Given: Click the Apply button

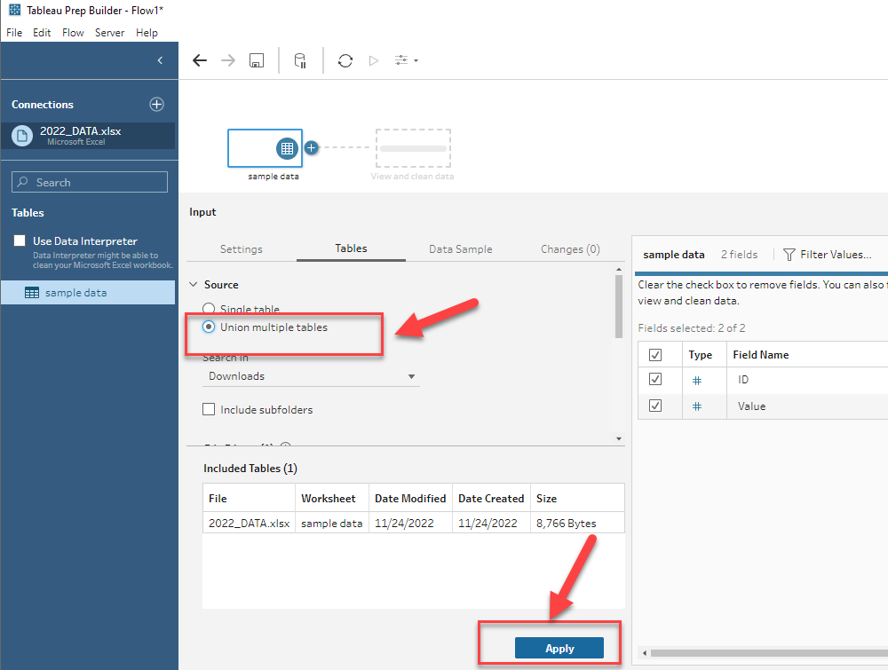Looking at the screenshot, I should 559,648.
